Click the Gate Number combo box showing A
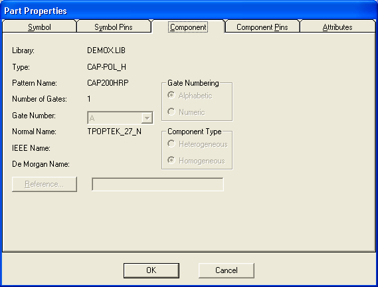The image size is (378, 287). tap(120, 118)
